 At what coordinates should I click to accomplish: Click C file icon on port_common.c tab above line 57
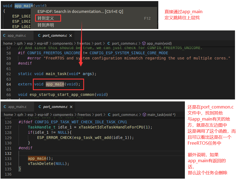[39, 36]
